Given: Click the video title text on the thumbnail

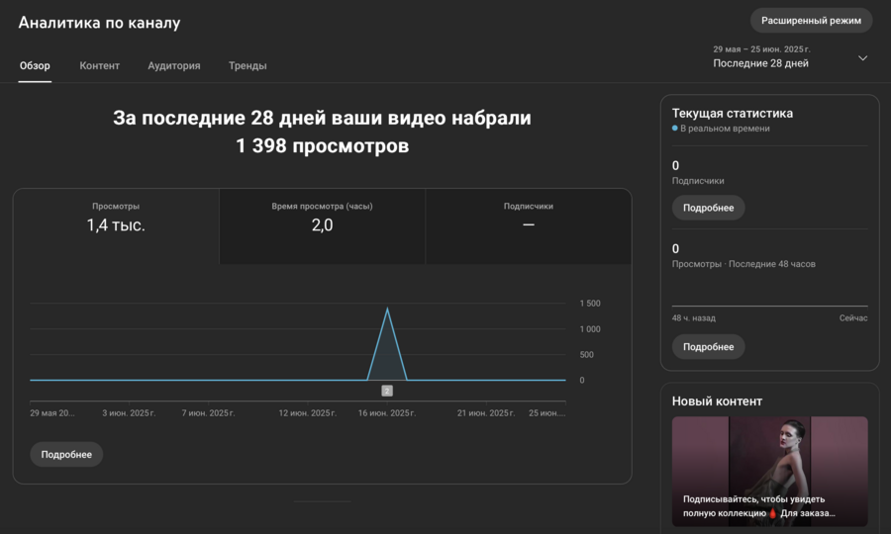Looking at the screenshot, I should pos(758,506).
